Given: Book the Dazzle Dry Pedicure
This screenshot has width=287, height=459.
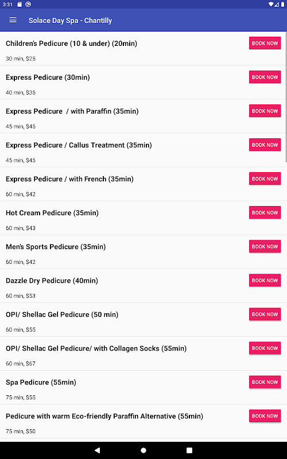Looking at the screenshot, I should click(x=265, y=280).
